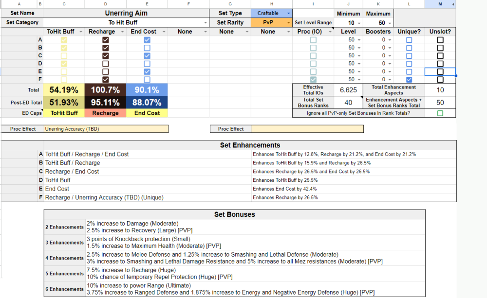This screenshot has width=487, height=298.
Task: Check the ToHit Buff checkbox in row E
Action: (x=64, y=71)
